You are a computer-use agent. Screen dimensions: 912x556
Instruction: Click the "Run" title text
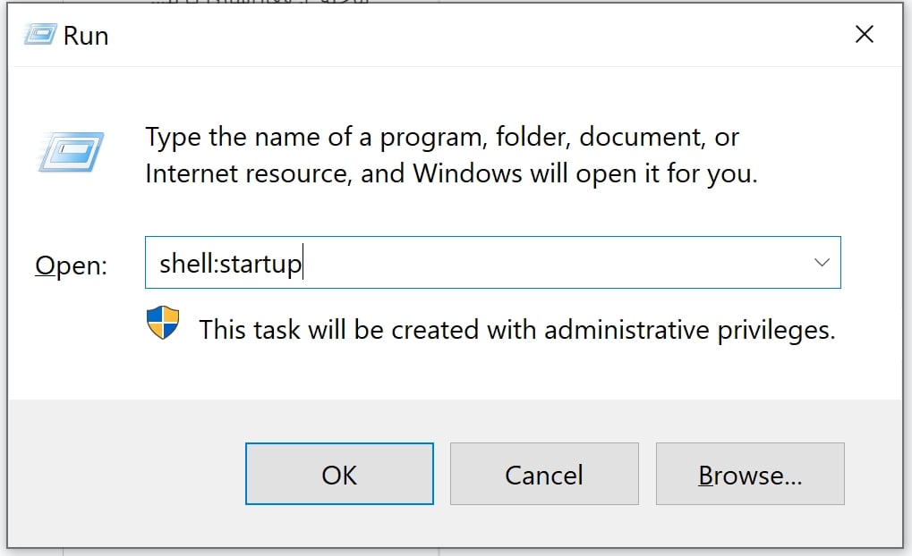pos(86,36)
